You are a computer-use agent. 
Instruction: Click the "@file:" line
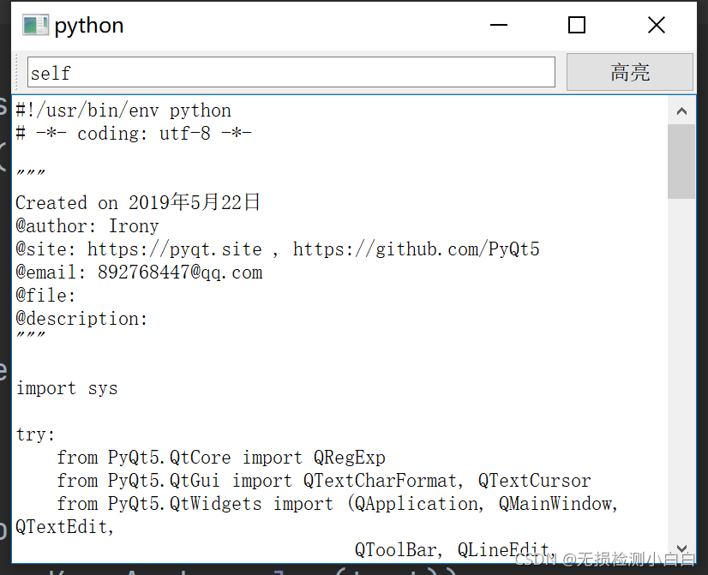pyautogui.click(x=45, y=296)
